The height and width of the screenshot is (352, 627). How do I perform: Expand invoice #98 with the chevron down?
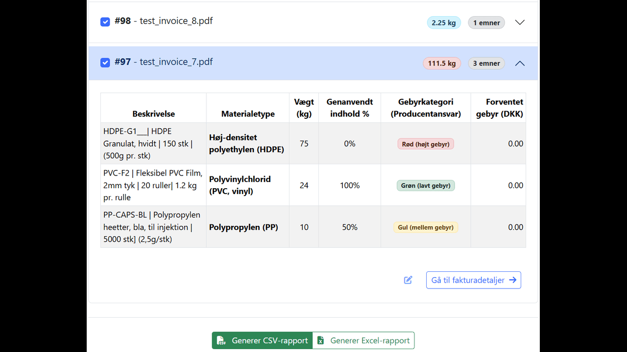(520, 22)
